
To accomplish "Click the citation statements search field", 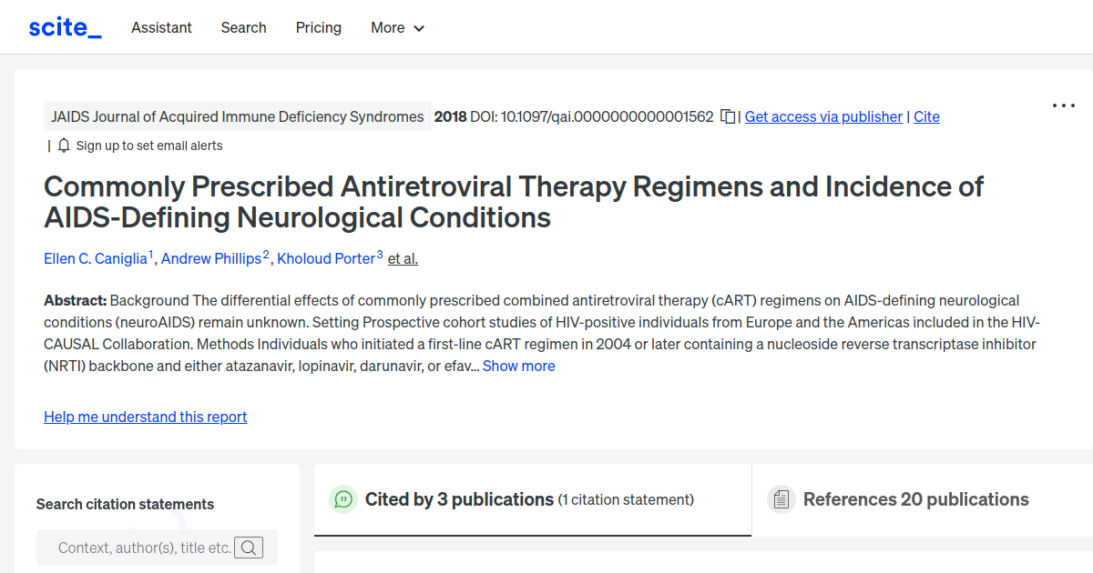I will coord(137,547).
